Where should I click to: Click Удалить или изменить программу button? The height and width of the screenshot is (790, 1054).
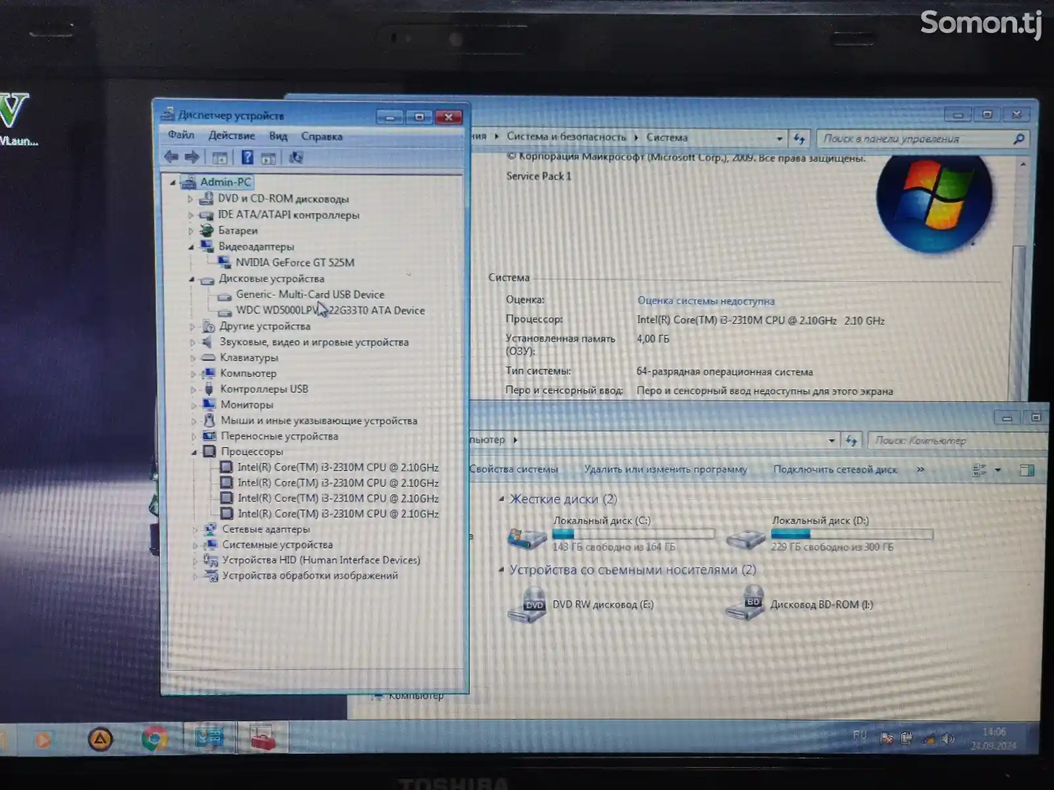click(665, 469)
